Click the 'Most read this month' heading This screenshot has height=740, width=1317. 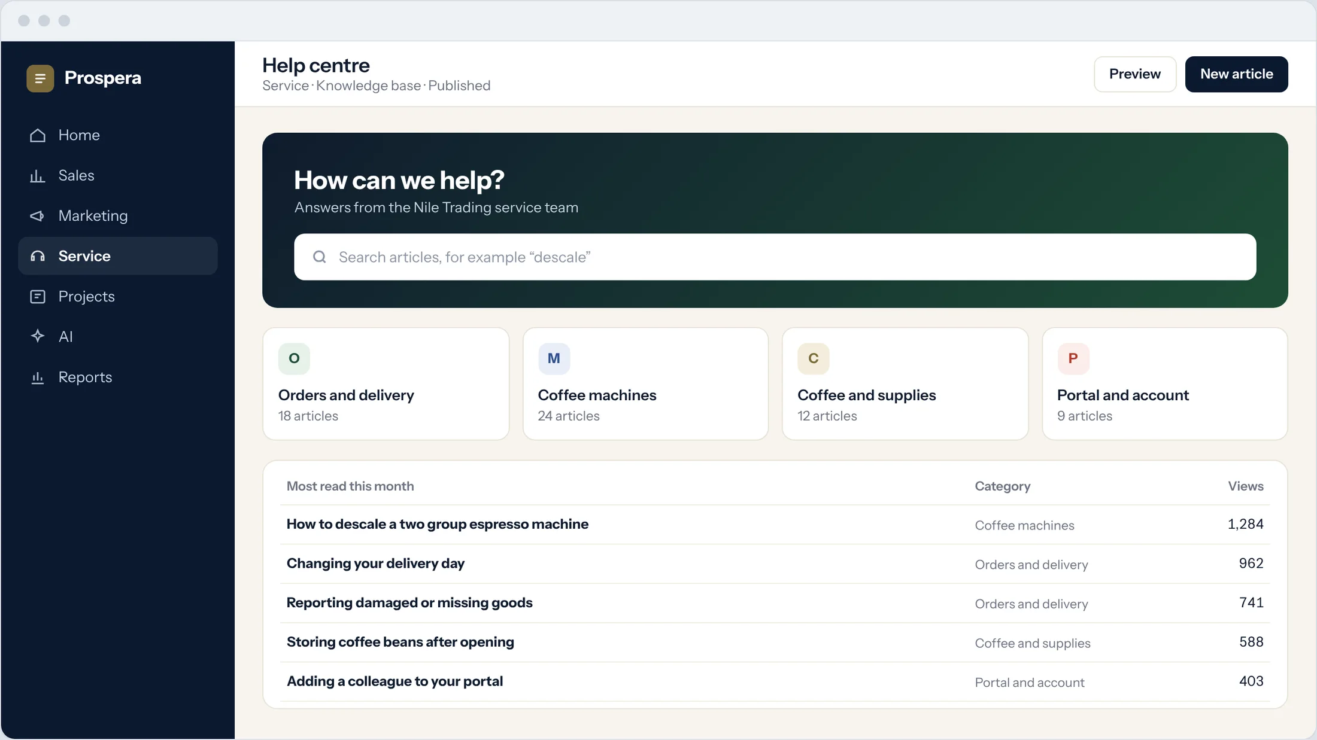click(x=350, y=486)
